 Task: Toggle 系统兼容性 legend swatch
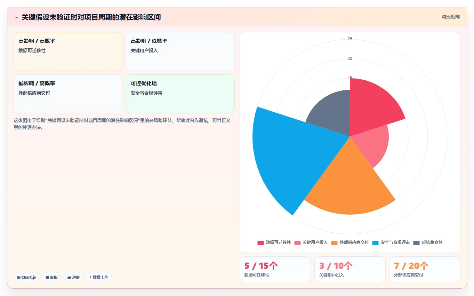pyautogui.click(x=417, y=242)
